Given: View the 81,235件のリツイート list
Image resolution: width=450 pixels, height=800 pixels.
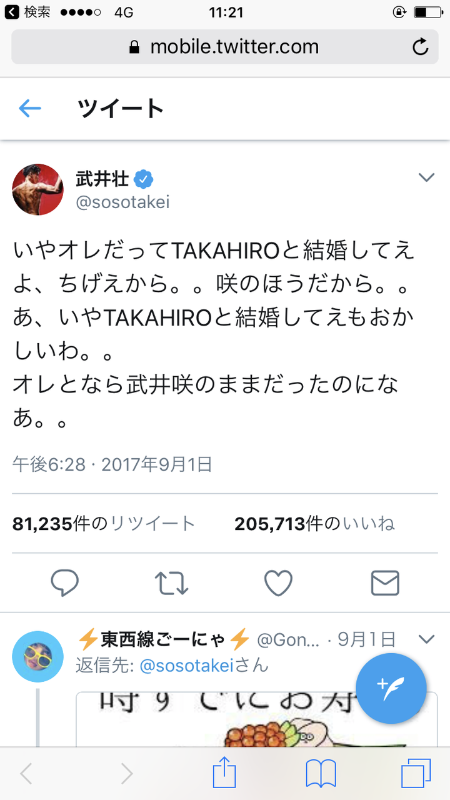Looking at the screenshot, I should (x=104, y=524).
